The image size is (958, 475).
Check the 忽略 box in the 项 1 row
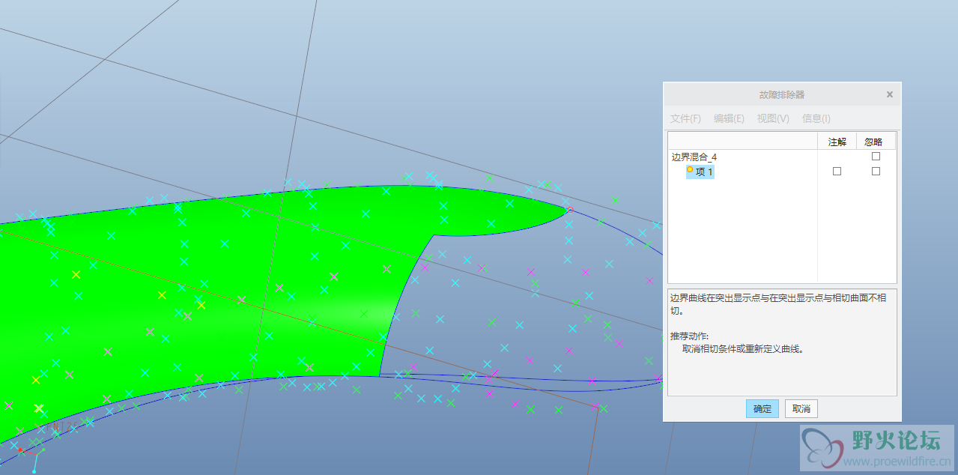point(876,171)
